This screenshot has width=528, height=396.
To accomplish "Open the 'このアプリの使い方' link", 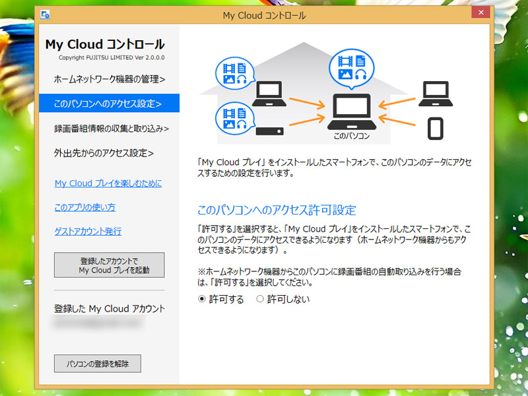I will (x=84, y=207).
